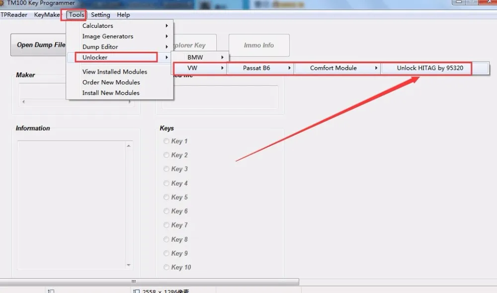Open the TPReader menu
The width and height of the screenshot is (497, 293).
[x=14, y=15]
